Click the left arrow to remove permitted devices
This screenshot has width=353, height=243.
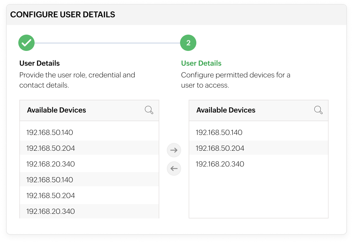[174, 168]
